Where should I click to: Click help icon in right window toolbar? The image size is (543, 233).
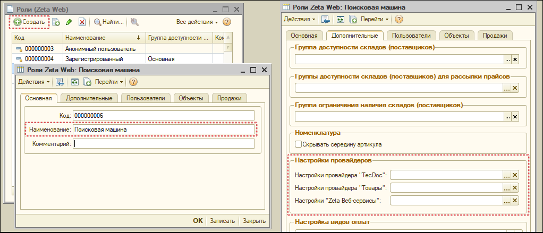coord(398,19)
